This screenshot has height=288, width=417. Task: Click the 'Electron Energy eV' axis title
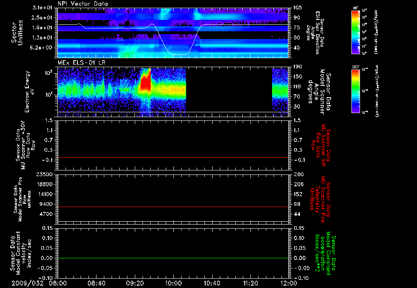30,92
